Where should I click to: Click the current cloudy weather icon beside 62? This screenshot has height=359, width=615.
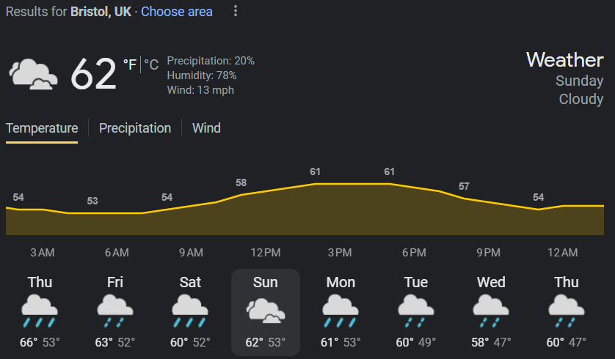tap(33, 74)
